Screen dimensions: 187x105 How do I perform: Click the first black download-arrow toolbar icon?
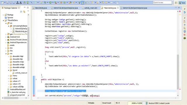click(x=18, y=3)
